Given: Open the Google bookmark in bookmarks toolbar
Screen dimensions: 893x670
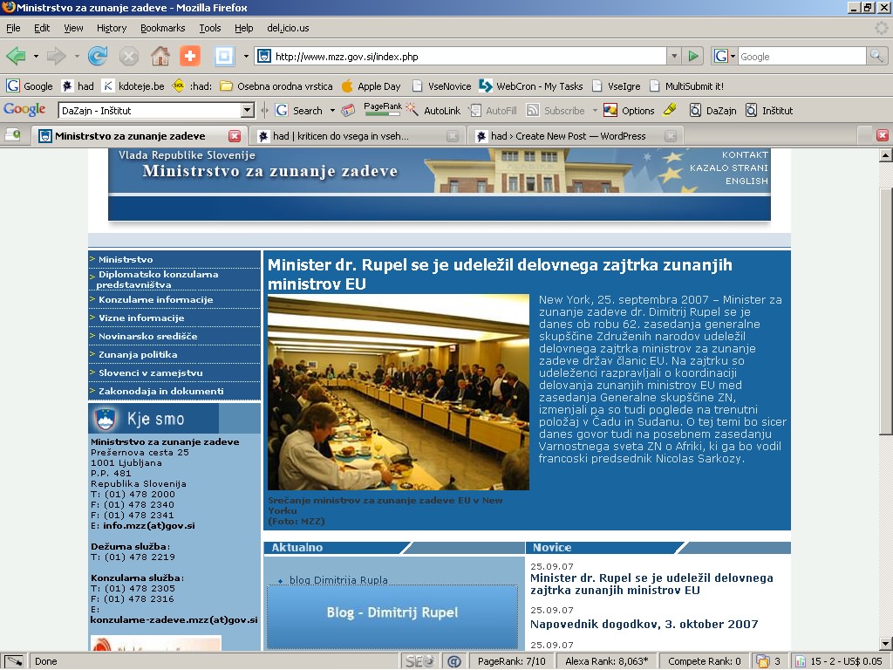Looking at the screenshot, I should [30, 86].
